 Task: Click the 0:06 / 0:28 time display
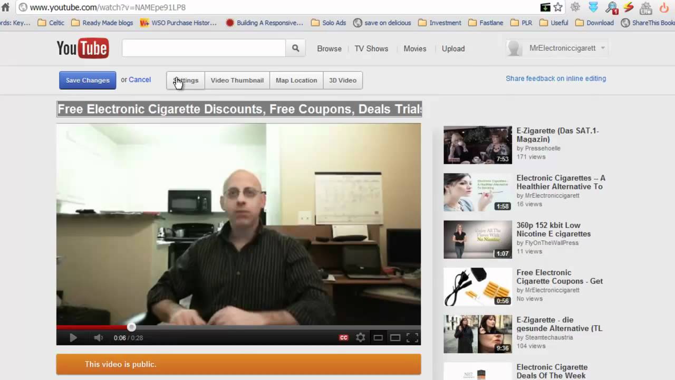pos(128,338)
